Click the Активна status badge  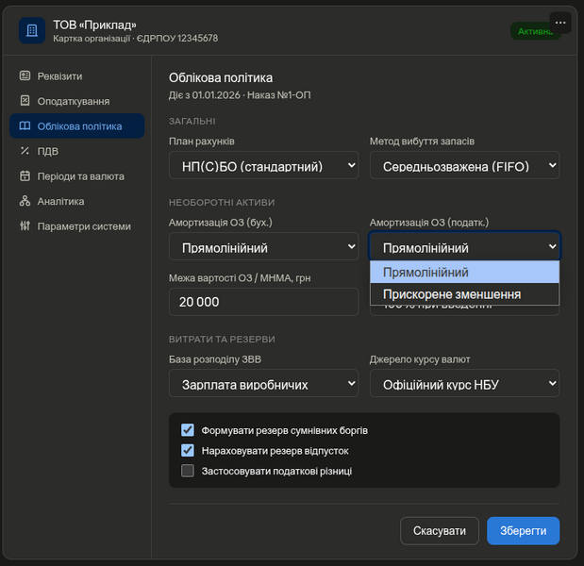point(535,31)
